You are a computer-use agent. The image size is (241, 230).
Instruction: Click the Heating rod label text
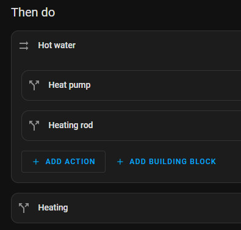[x=71, y=125]
